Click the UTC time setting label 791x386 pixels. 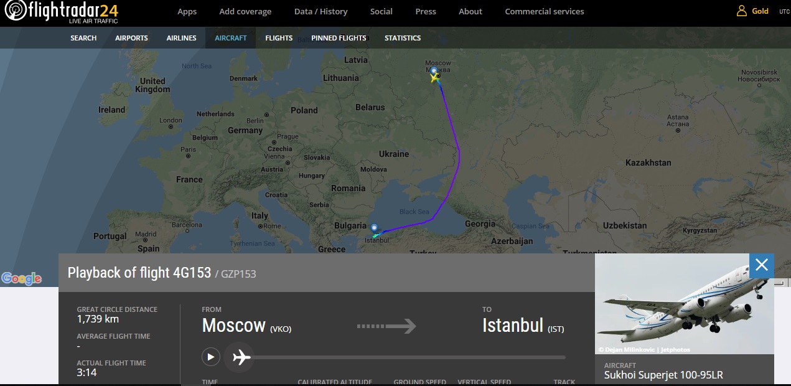pyautogui.click(x=784, y=11)
